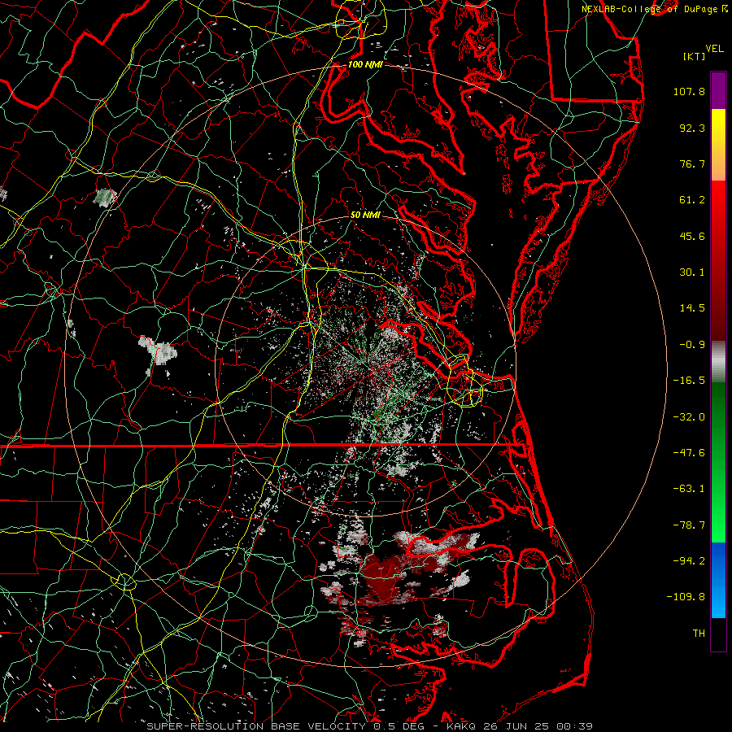The image size is (732, 732).
Task: Select the -109.8 scale value
Action: pyautogui.click(x=686, y=597)
